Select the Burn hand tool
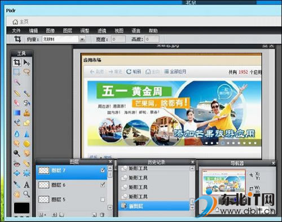The height and width of the screenshot is (222, 282). (x=27, y=153)
